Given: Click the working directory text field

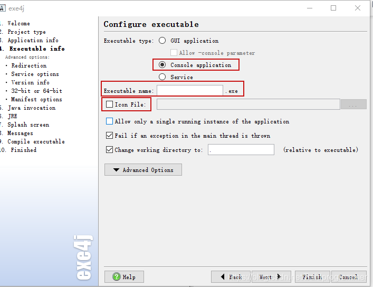Looking at the screenshot, I should click(241, 150).
